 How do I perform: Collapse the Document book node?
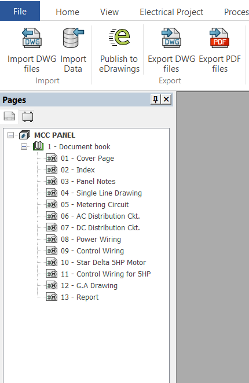point(24,147)
